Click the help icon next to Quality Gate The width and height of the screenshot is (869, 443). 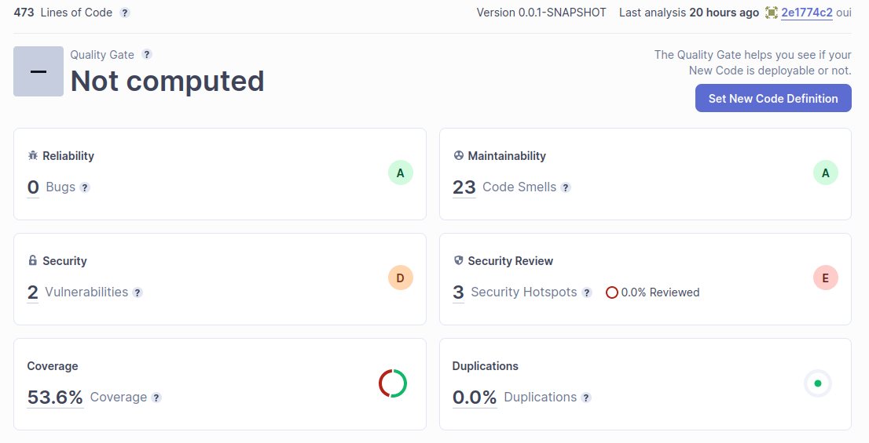click(x=147, y=54)
